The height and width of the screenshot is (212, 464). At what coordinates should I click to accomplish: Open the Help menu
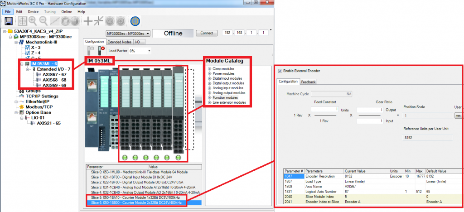[82, 11]
